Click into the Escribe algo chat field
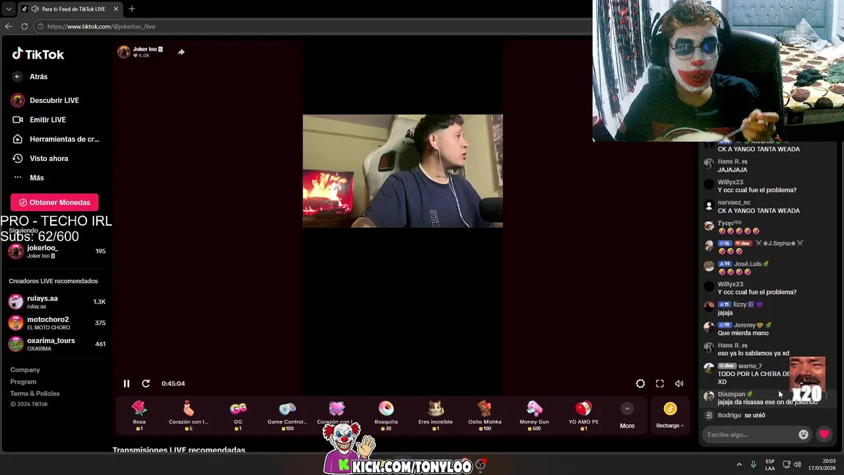844x475 pixels. click(750, 435)
